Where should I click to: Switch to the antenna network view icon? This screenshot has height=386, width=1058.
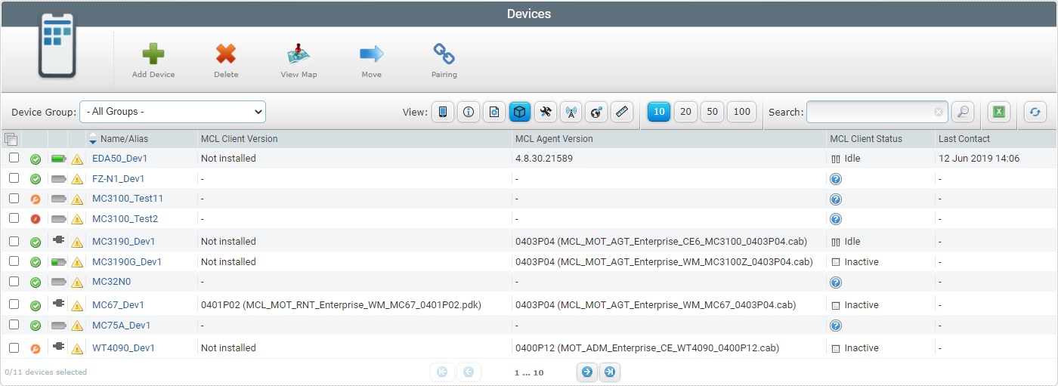tap(571, 112)
